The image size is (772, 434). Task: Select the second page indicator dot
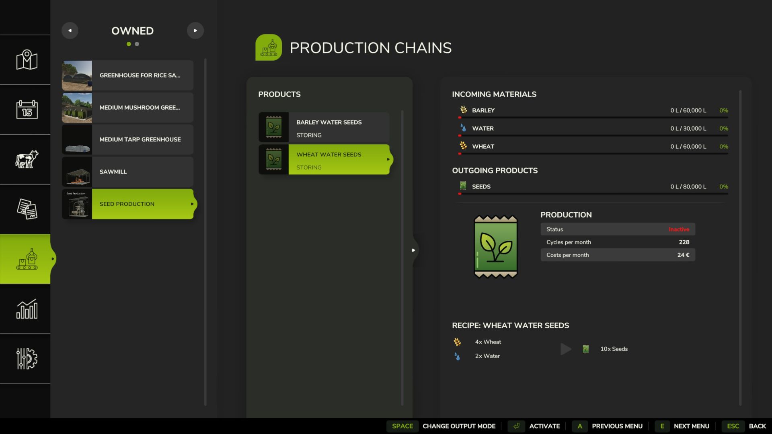137,44
